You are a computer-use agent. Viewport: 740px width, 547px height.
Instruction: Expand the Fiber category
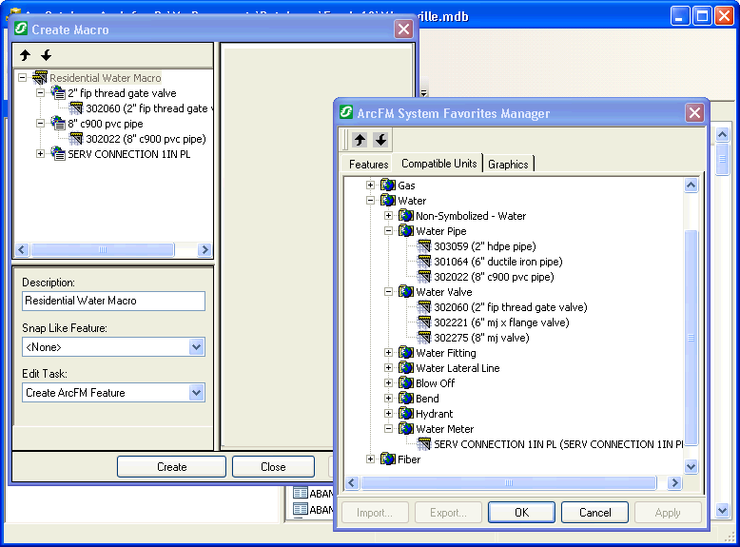click(x=370, y=459)
